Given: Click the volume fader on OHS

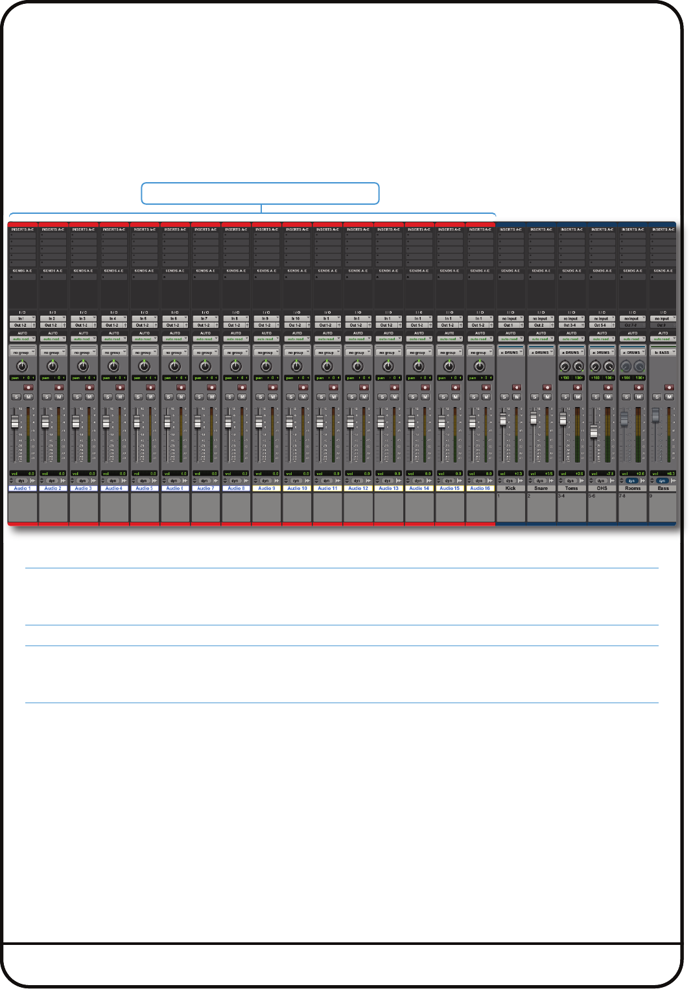Looking at the screenshot, I should [594, 431].
